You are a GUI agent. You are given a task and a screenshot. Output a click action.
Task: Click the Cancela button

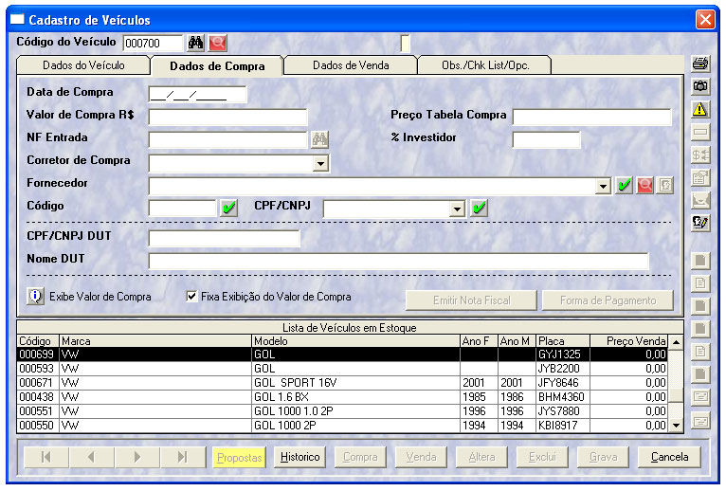pos(669,457)
